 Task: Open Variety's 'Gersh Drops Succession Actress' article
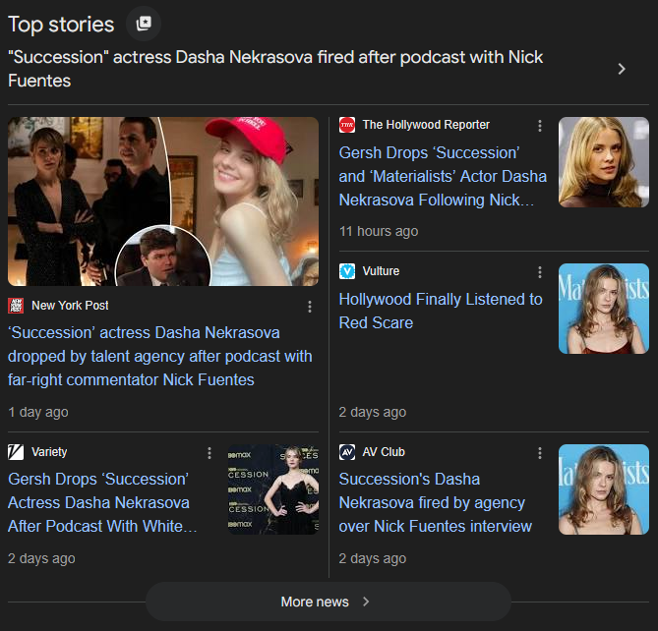pyautogui.click(x=103, y=502)
